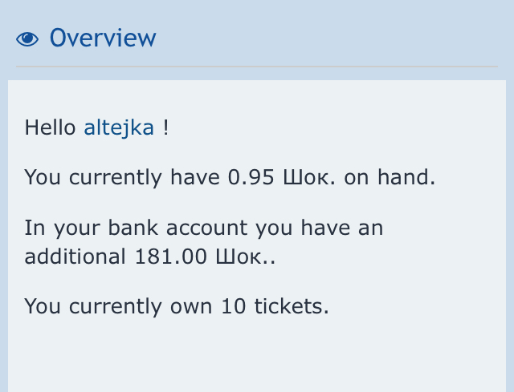Select the Overview heading text
This screenshot has width=514, height=392.
pyautogui.click(x=103, y=38)
